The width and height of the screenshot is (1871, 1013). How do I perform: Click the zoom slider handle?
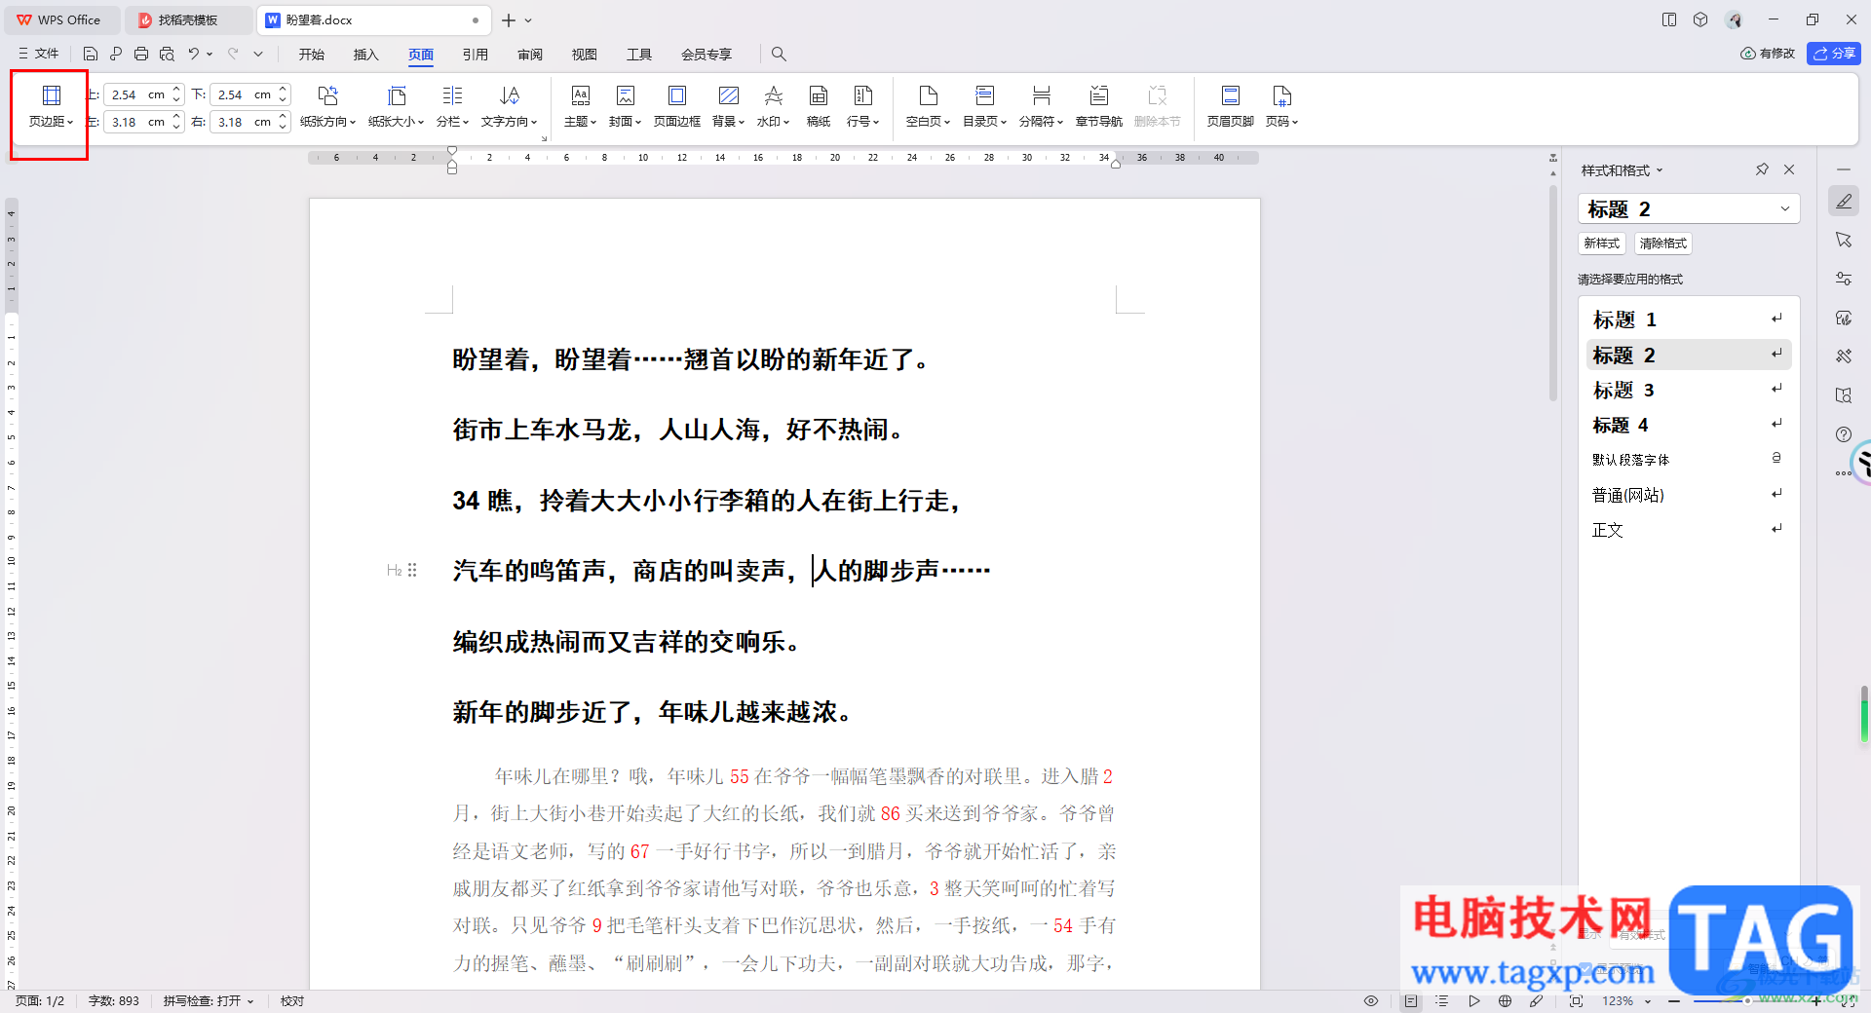(1748, 1001)
